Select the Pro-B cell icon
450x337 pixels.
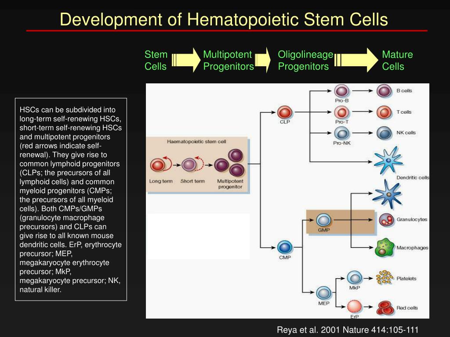click(341, 91)
